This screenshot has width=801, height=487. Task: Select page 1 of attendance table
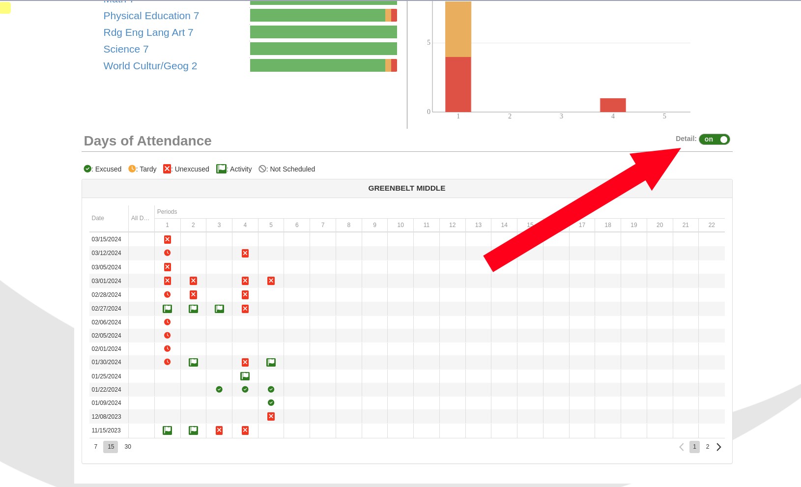(x=694, y=447)
